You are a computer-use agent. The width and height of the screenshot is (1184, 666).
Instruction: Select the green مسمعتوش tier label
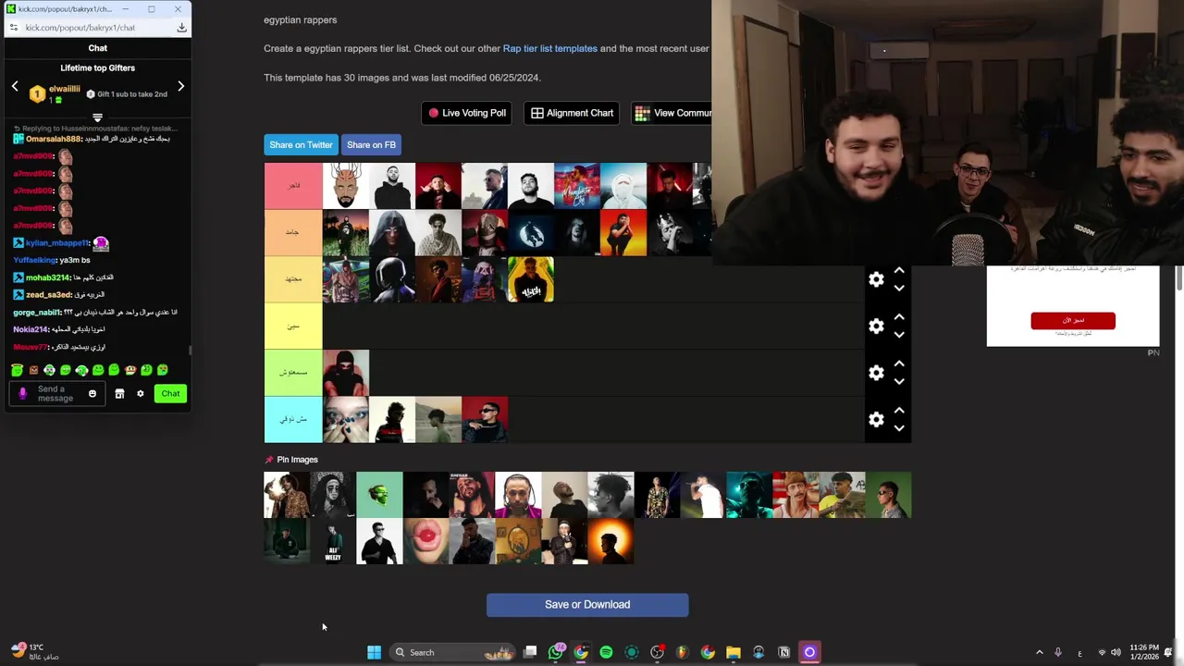(293, 373)
